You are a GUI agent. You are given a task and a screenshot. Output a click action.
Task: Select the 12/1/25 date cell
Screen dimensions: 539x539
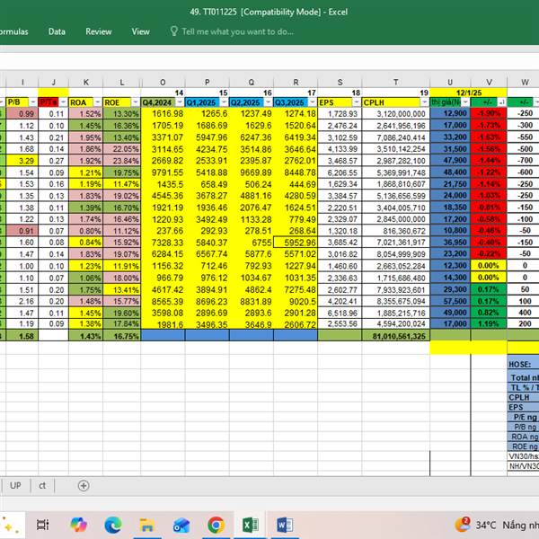(x=468, y=93)
